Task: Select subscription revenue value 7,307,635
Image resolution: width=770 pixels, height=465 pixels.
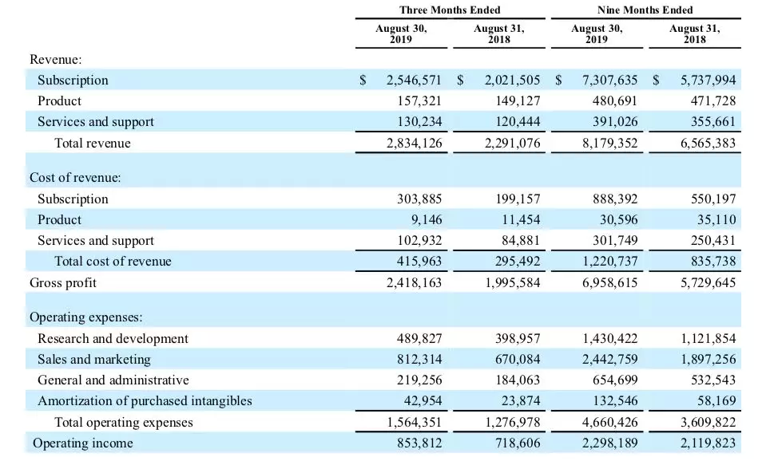Action: (x=610, y=80)
